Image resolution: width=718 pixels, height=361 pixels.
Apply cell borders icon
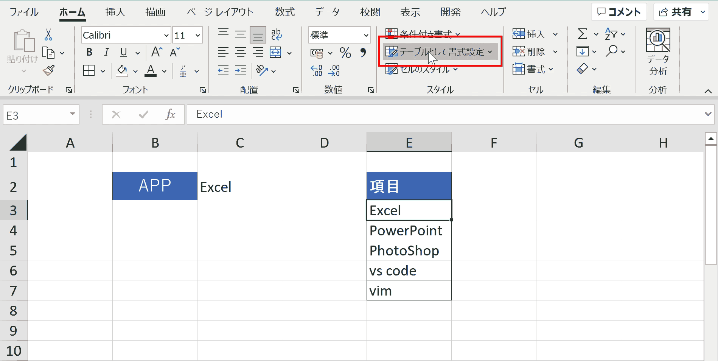89,71
